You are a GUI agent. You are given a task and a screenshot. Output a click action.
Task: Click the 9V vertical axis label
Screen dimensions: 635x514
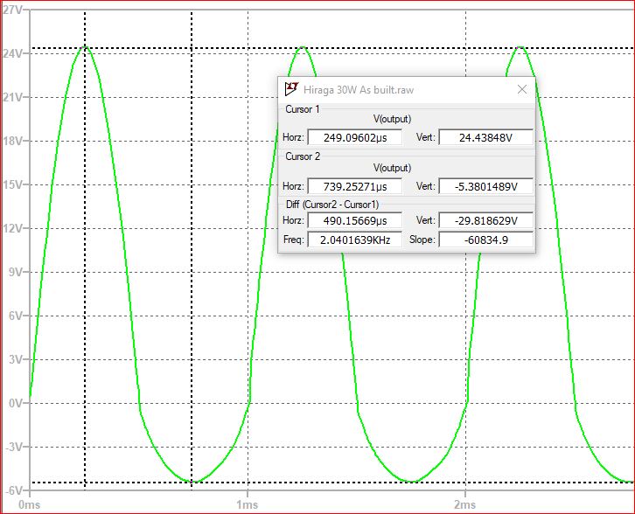click(16, 272)
